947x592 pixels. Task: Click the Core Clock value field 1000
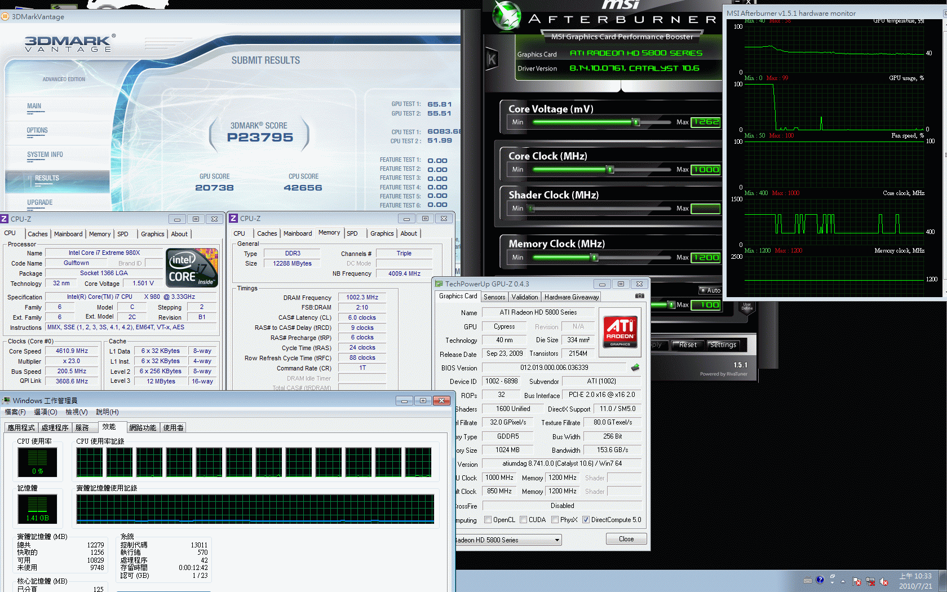pos(706,170)
